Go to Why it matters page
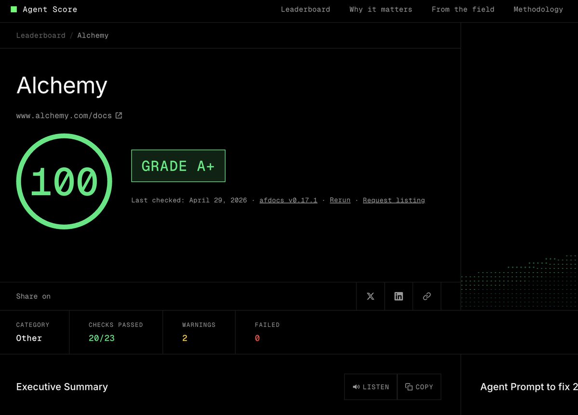Image resolution: width=578 pixels, height=415 pixels. 381,9
